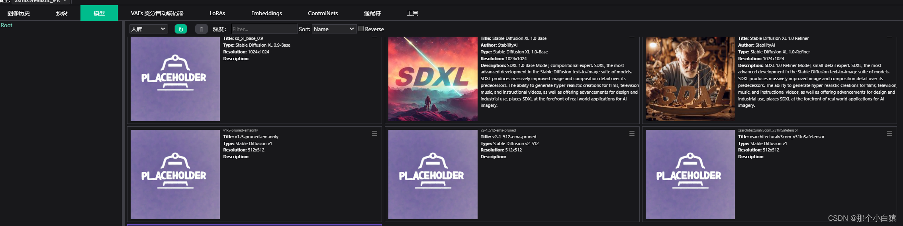
Task: Enable the Reverse sort checkbox
Action: 361,29
